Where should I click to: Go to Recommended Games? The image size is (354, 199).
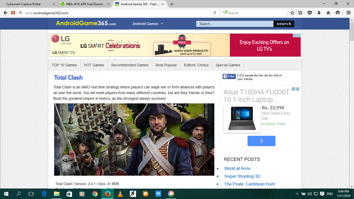[x=130, y=65]
